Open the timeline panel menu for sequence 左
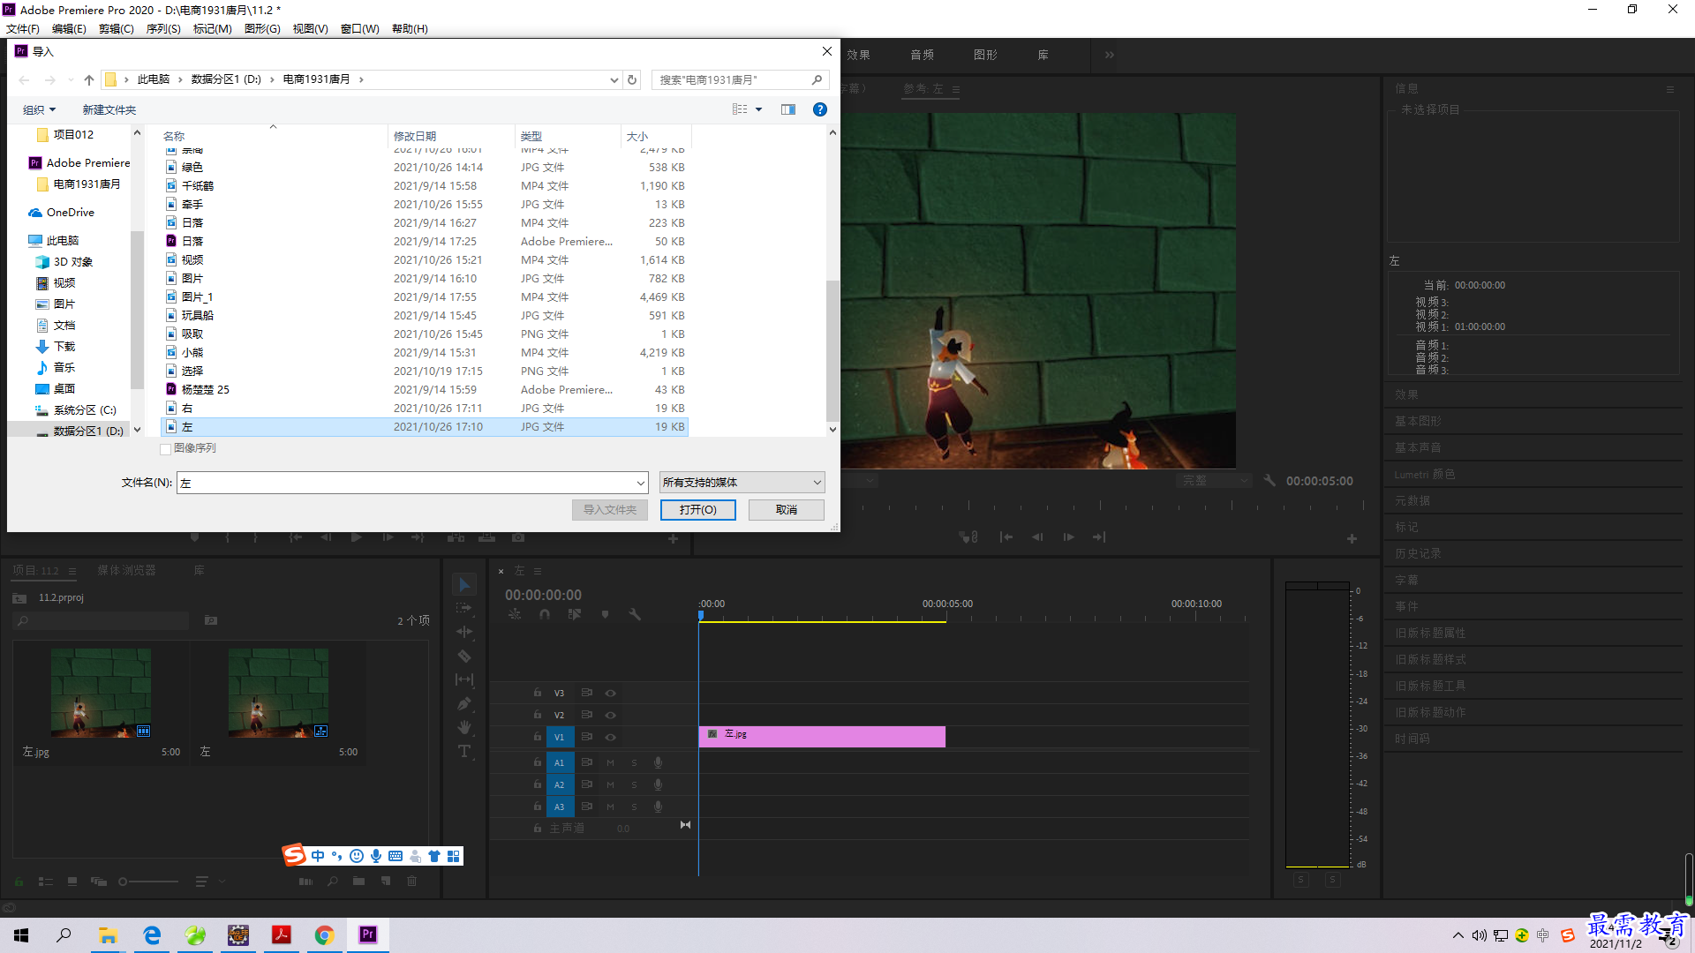1695x953 pixels. point(538,571)
